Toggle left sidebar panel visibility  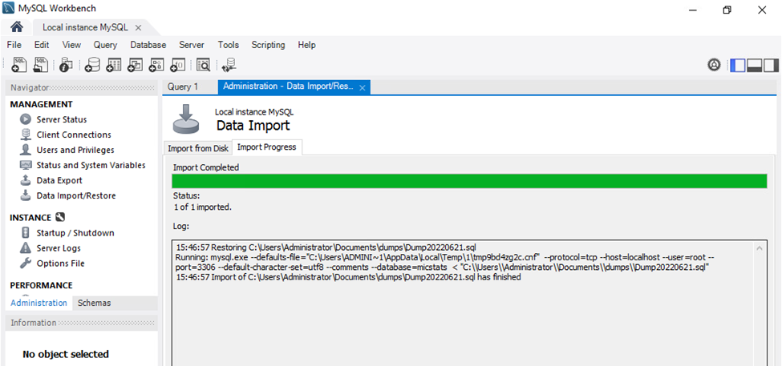(x=737, y=65)
